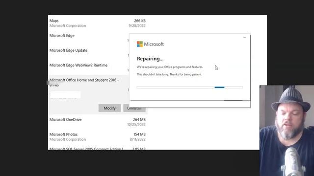Image resolution: width=314 pixels, height=176 pixels.
Task: Click the 154 MB size of Photos
Action: click(139, 134)
